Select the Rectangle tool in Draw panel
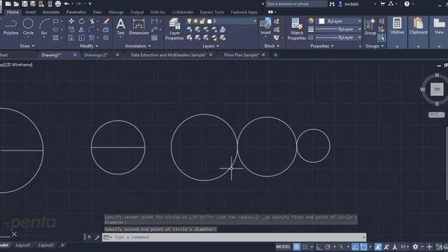Viewport: 448px width, 252px height. tap(56, 21)
